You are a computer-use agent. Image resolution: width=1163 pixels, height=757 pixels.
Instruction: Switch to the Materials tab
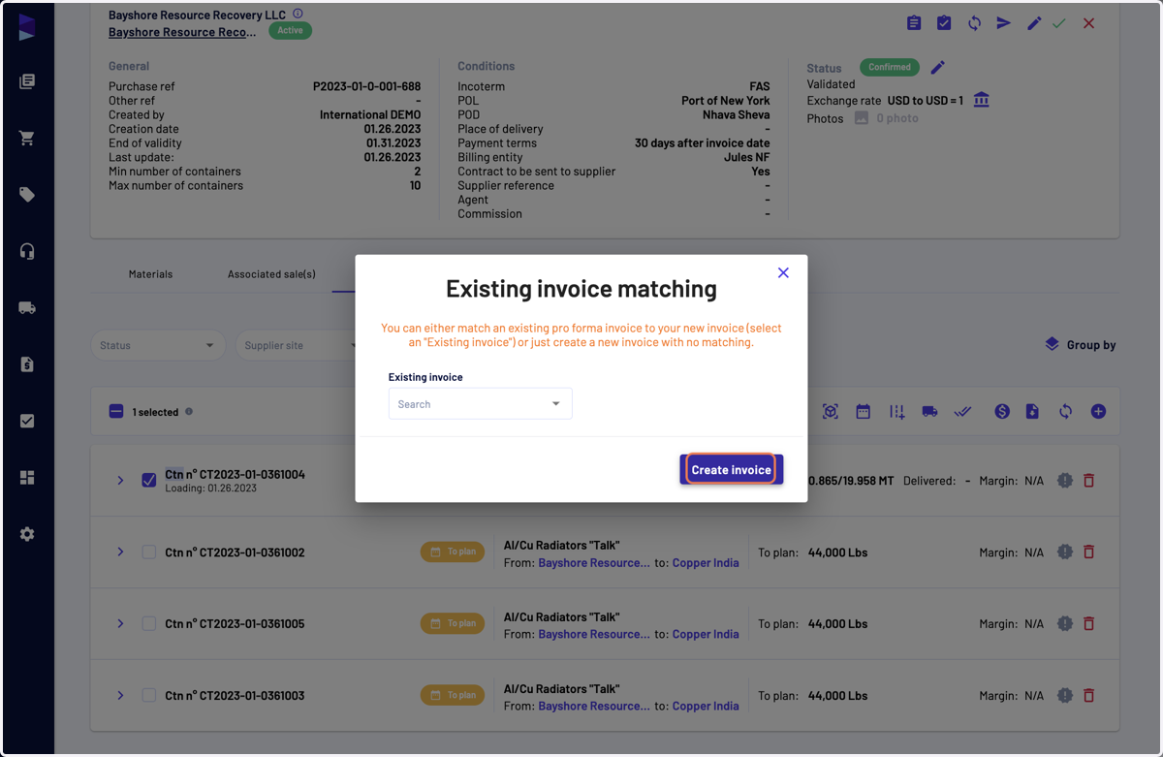pos(150,274)
